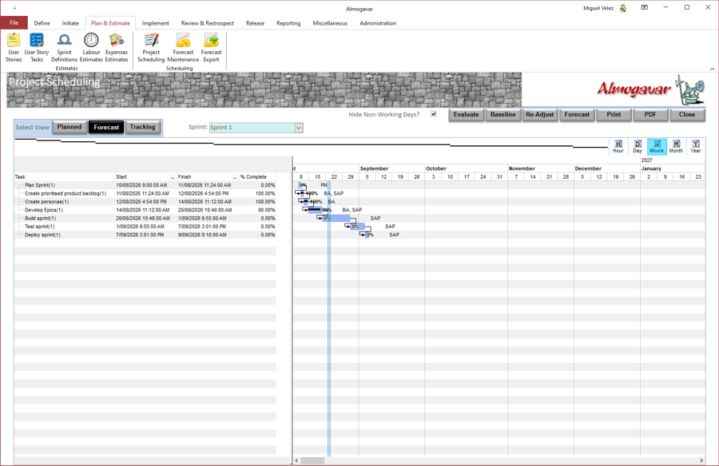Open Forecast Maintenance icon
This screenshot has width=719, height=466.
click(183, 47)
